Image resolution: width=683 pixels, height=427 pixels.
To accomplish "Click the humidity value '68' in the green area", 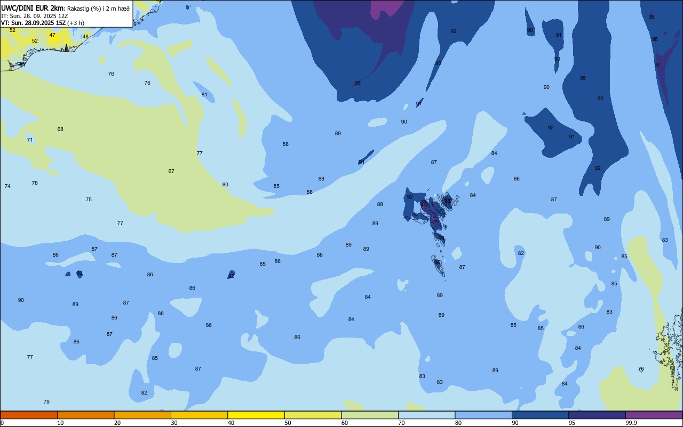I will coord(60,129).
